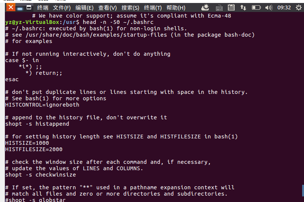Open the 编辑(E) menu
Image resolution: width=304 pixels, height=202 pixels.
click(84, 7)
